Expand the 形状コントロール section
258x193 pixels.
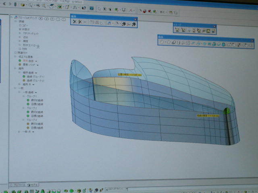coord(20,45)
